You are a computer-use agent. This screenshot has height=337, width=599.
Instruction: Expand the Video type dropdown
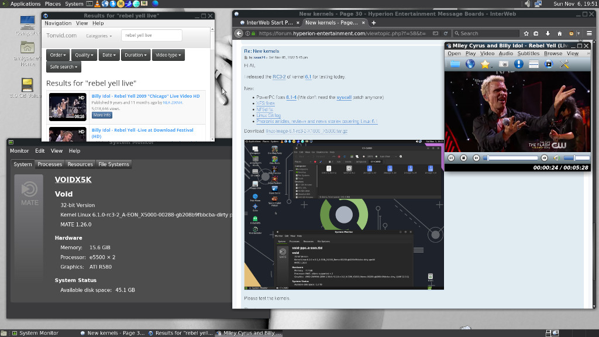(168, 55)
